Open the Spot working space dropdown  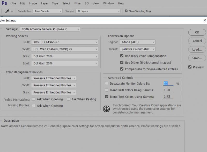[65, 63]
